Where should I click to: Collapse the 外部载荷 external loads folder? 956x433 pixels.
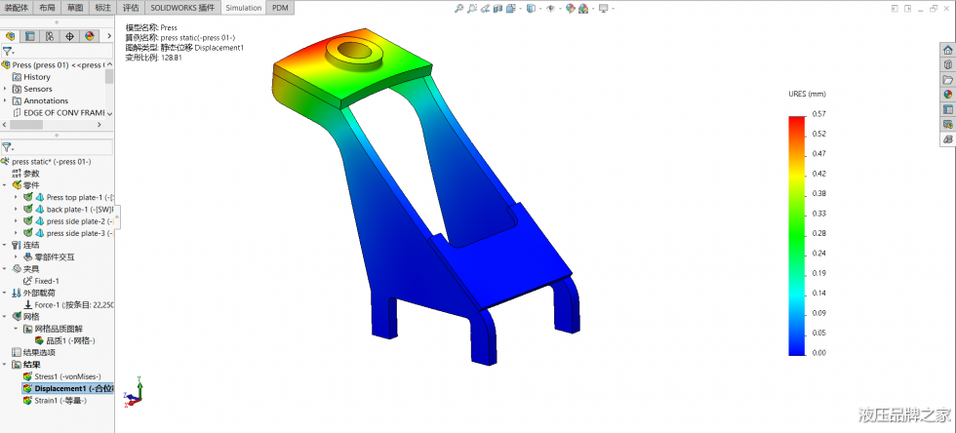(5, 293)
